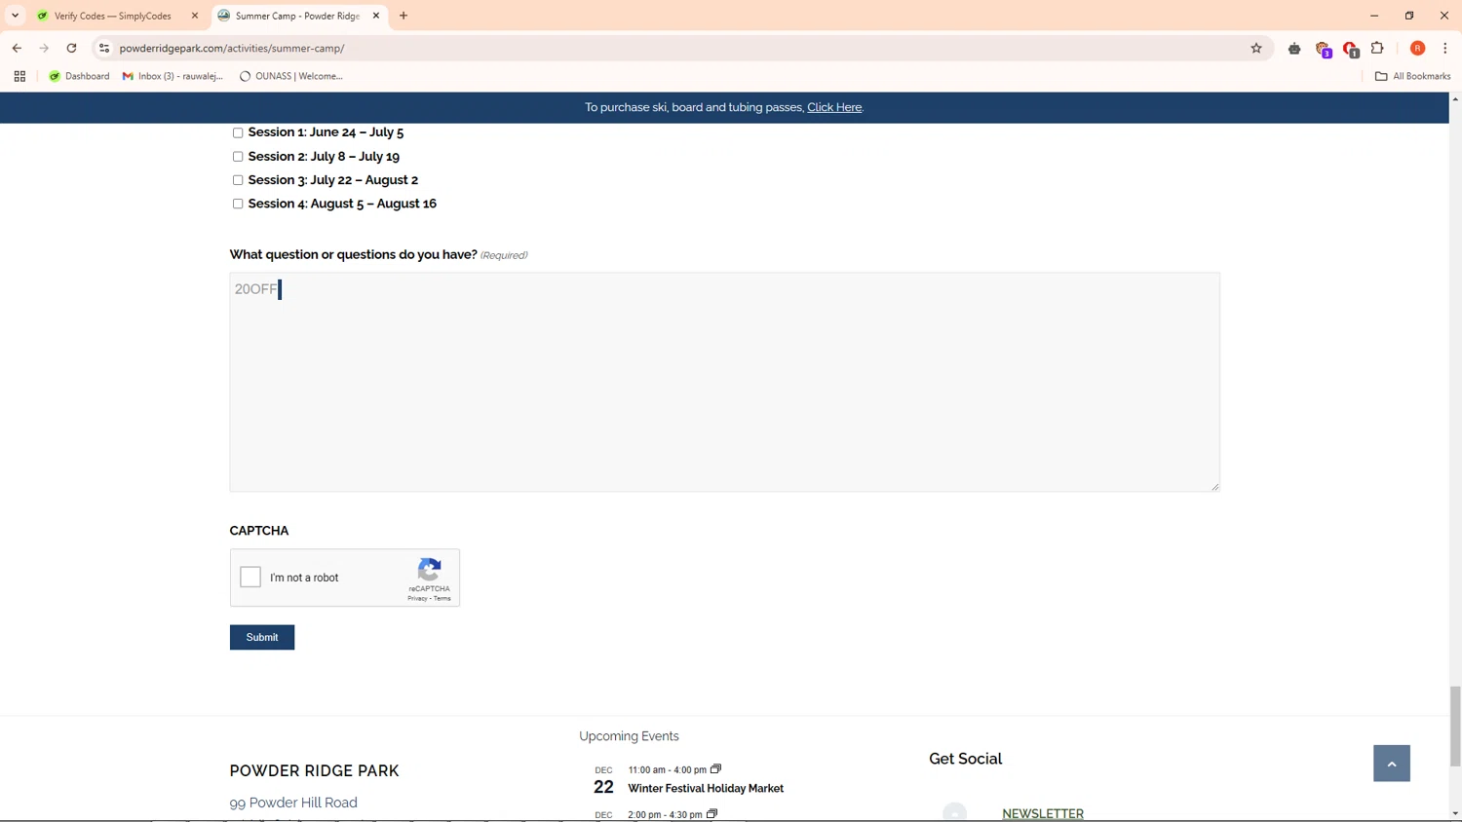Click the red extension icon with badge 1
1462x822 pixels.
[1350, 49]
